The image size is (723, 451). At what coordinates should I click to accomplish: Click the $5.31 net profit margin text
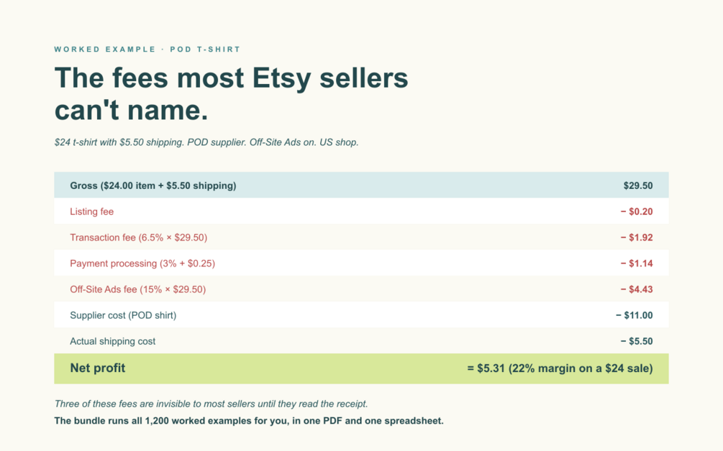(560, 368)
